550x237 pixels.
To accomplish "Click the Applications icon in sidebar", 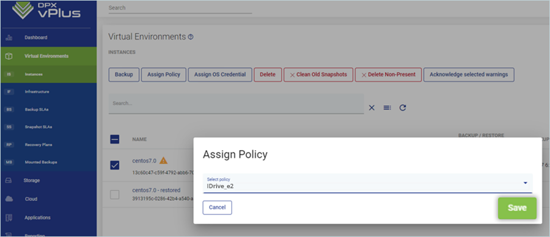I will [9, 217].
